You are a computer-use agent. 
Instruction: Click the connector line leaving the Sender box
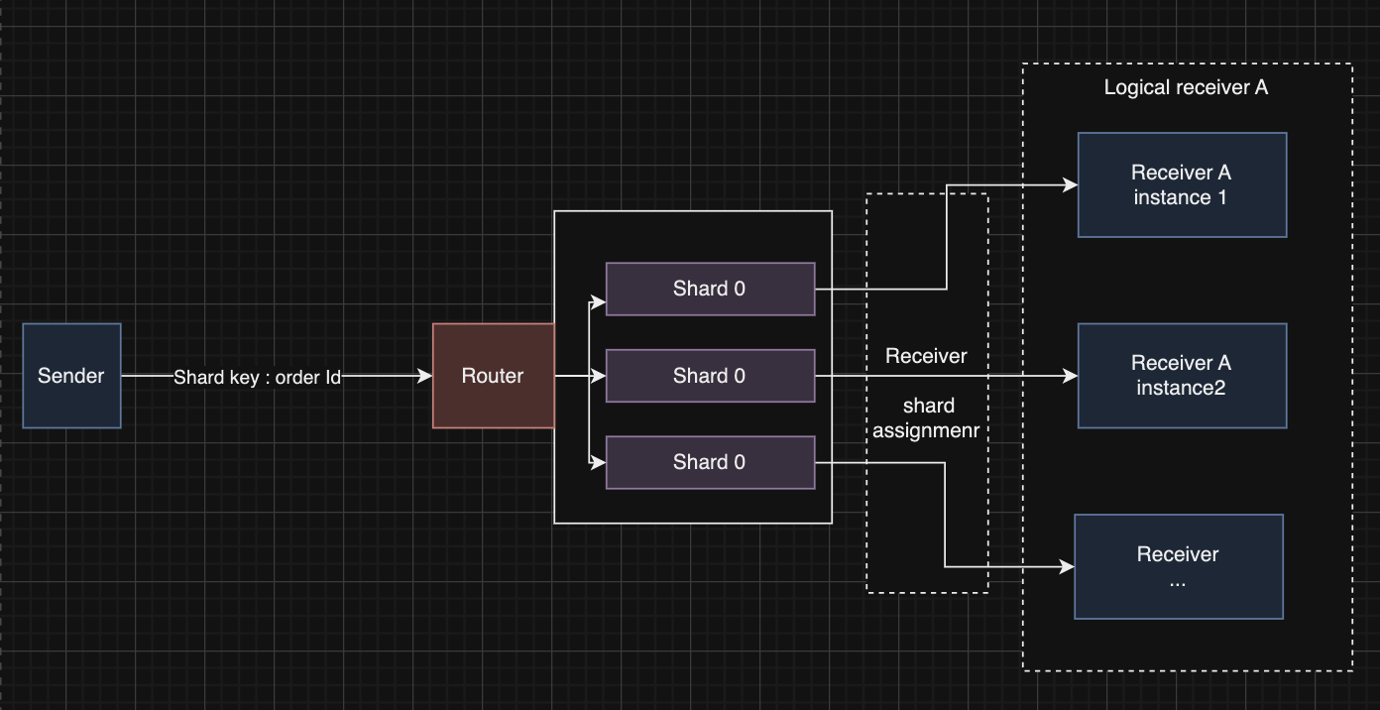click(146, 376)
